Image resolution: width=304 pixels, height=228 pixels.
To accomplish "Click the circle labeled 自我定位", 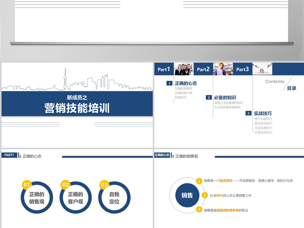I will click(x=114, y=198).
